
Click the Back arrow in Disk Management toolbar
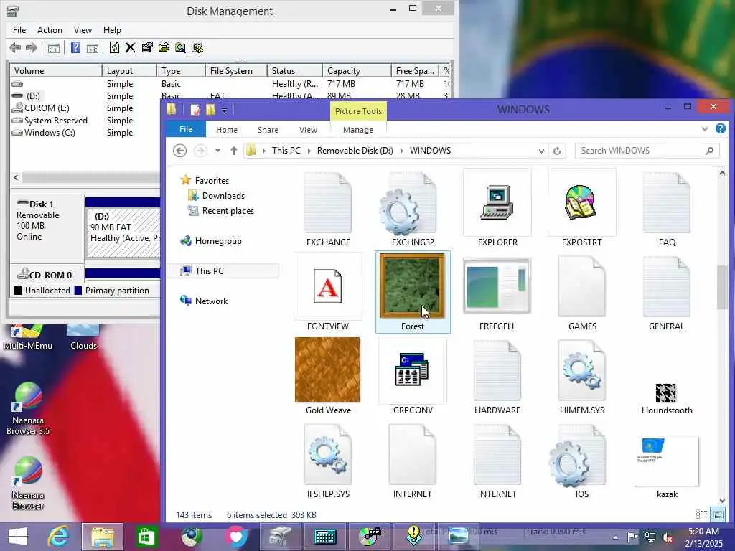click(x=15, y=47)
